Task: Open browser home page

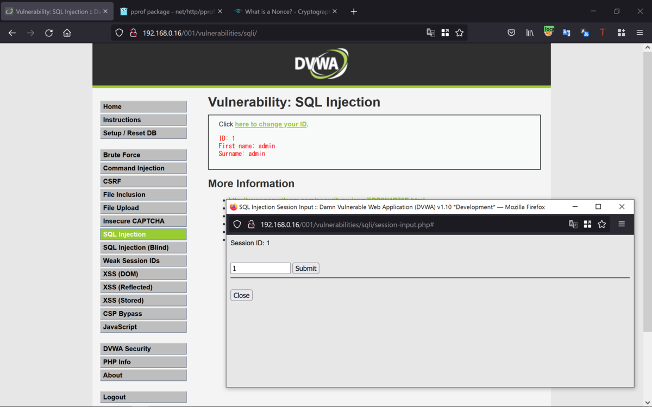Action: pyautogui.click(x=67, y=33)
